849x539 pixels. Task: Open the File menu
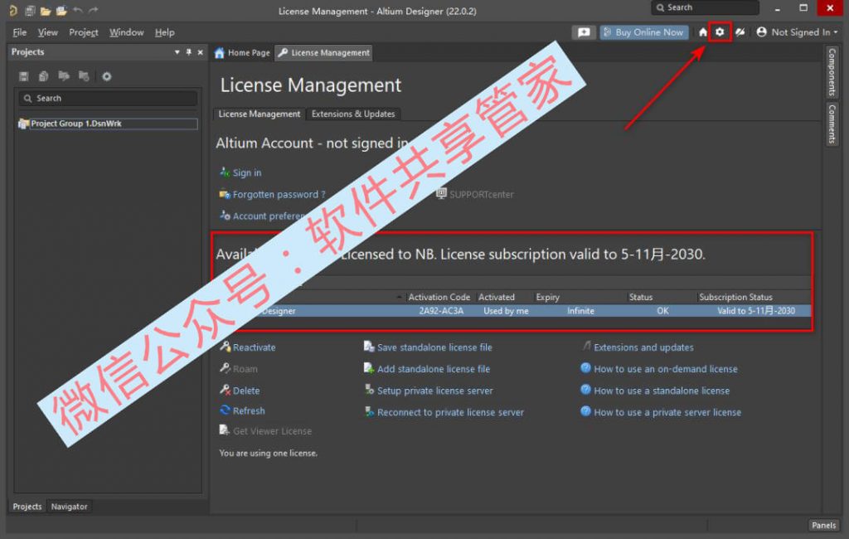click(20, 32)
